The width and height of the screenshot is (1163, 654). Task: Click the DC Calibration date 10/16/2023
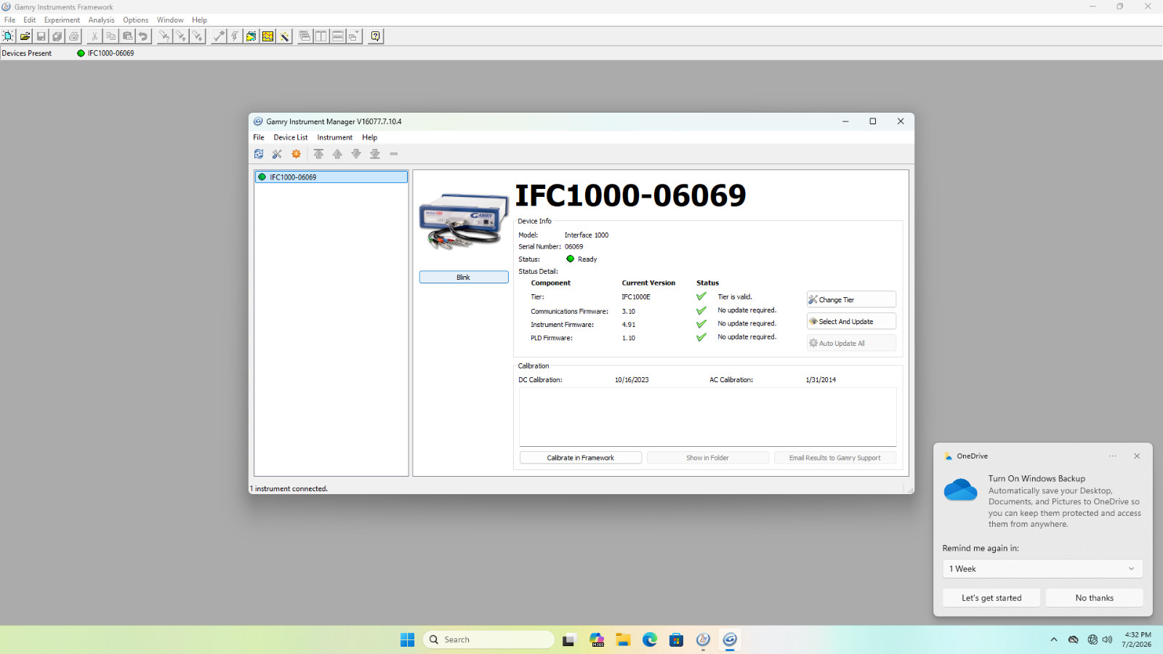point(632,380)
